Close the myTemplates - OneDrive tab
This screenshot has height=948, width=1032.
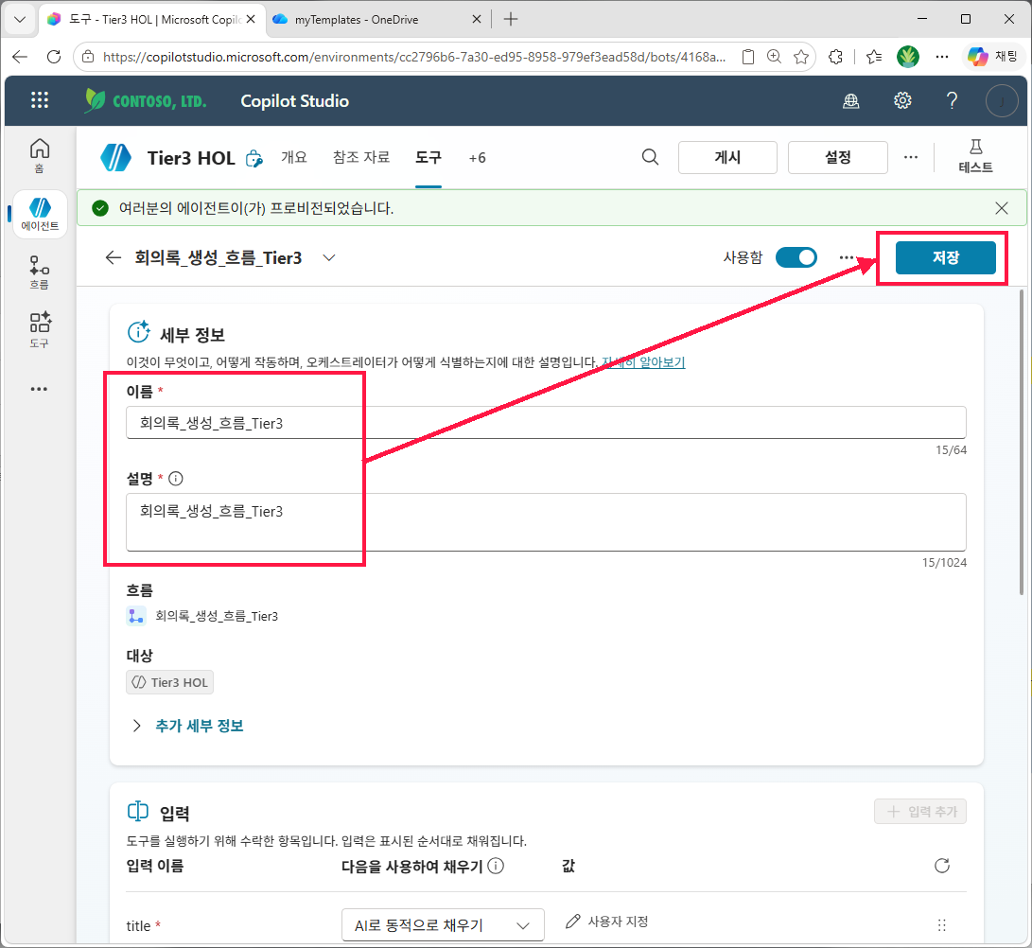[x=477, y=19]
